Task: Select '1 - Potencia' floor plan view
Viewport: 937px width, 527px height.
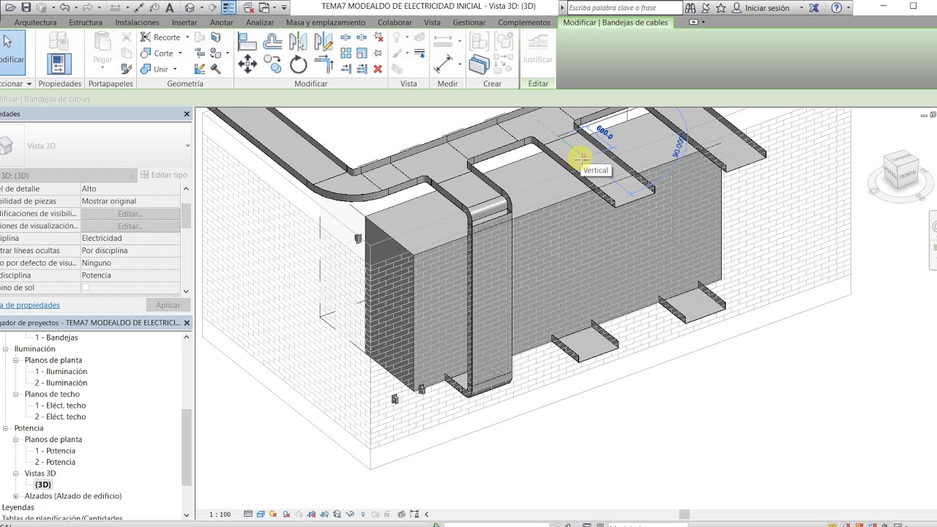Action: pos(55,451)
